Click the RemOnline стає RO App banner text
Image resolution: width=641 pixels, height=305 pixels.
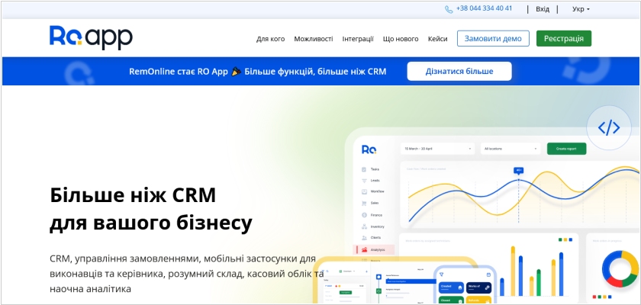click(x=258, y=72)
